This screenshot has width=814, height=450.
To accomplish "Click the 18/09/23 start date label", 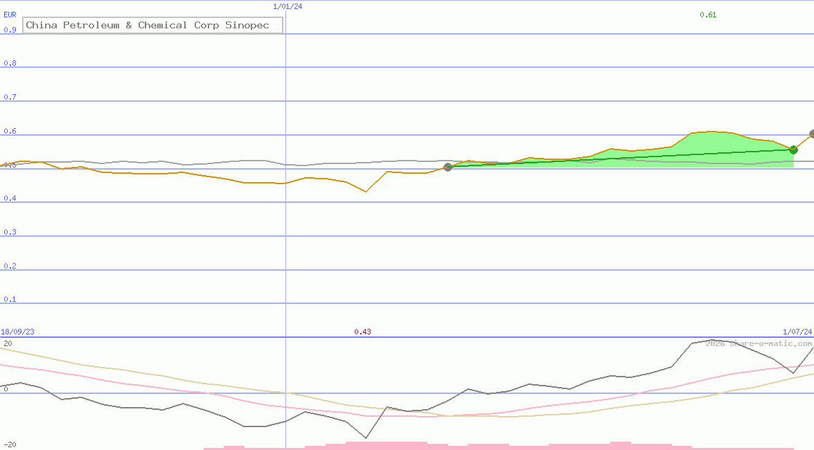I will tap(17, 332).
